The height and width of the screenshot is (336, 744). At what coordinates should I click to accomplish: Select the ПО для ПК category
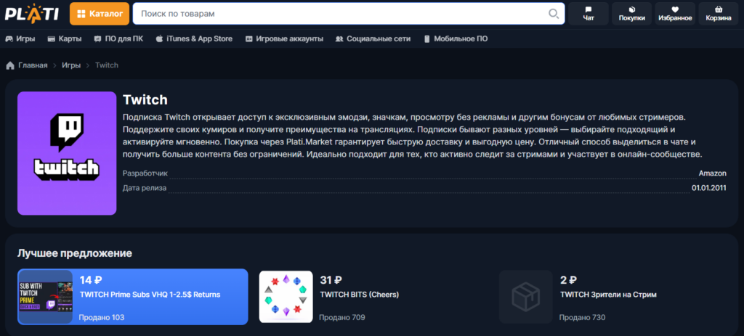click(x=118, y=39)
